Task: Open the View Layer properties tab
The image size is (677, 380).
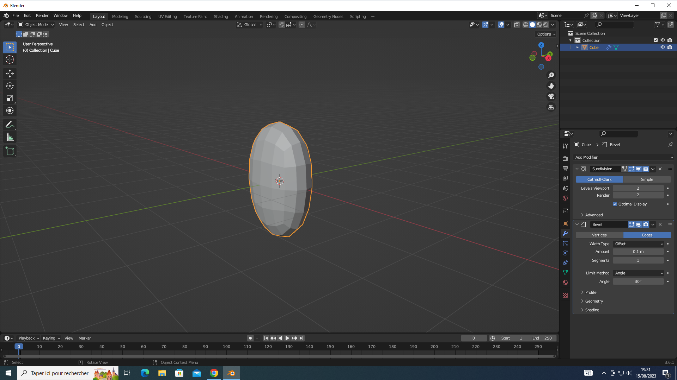Action: 565,178
